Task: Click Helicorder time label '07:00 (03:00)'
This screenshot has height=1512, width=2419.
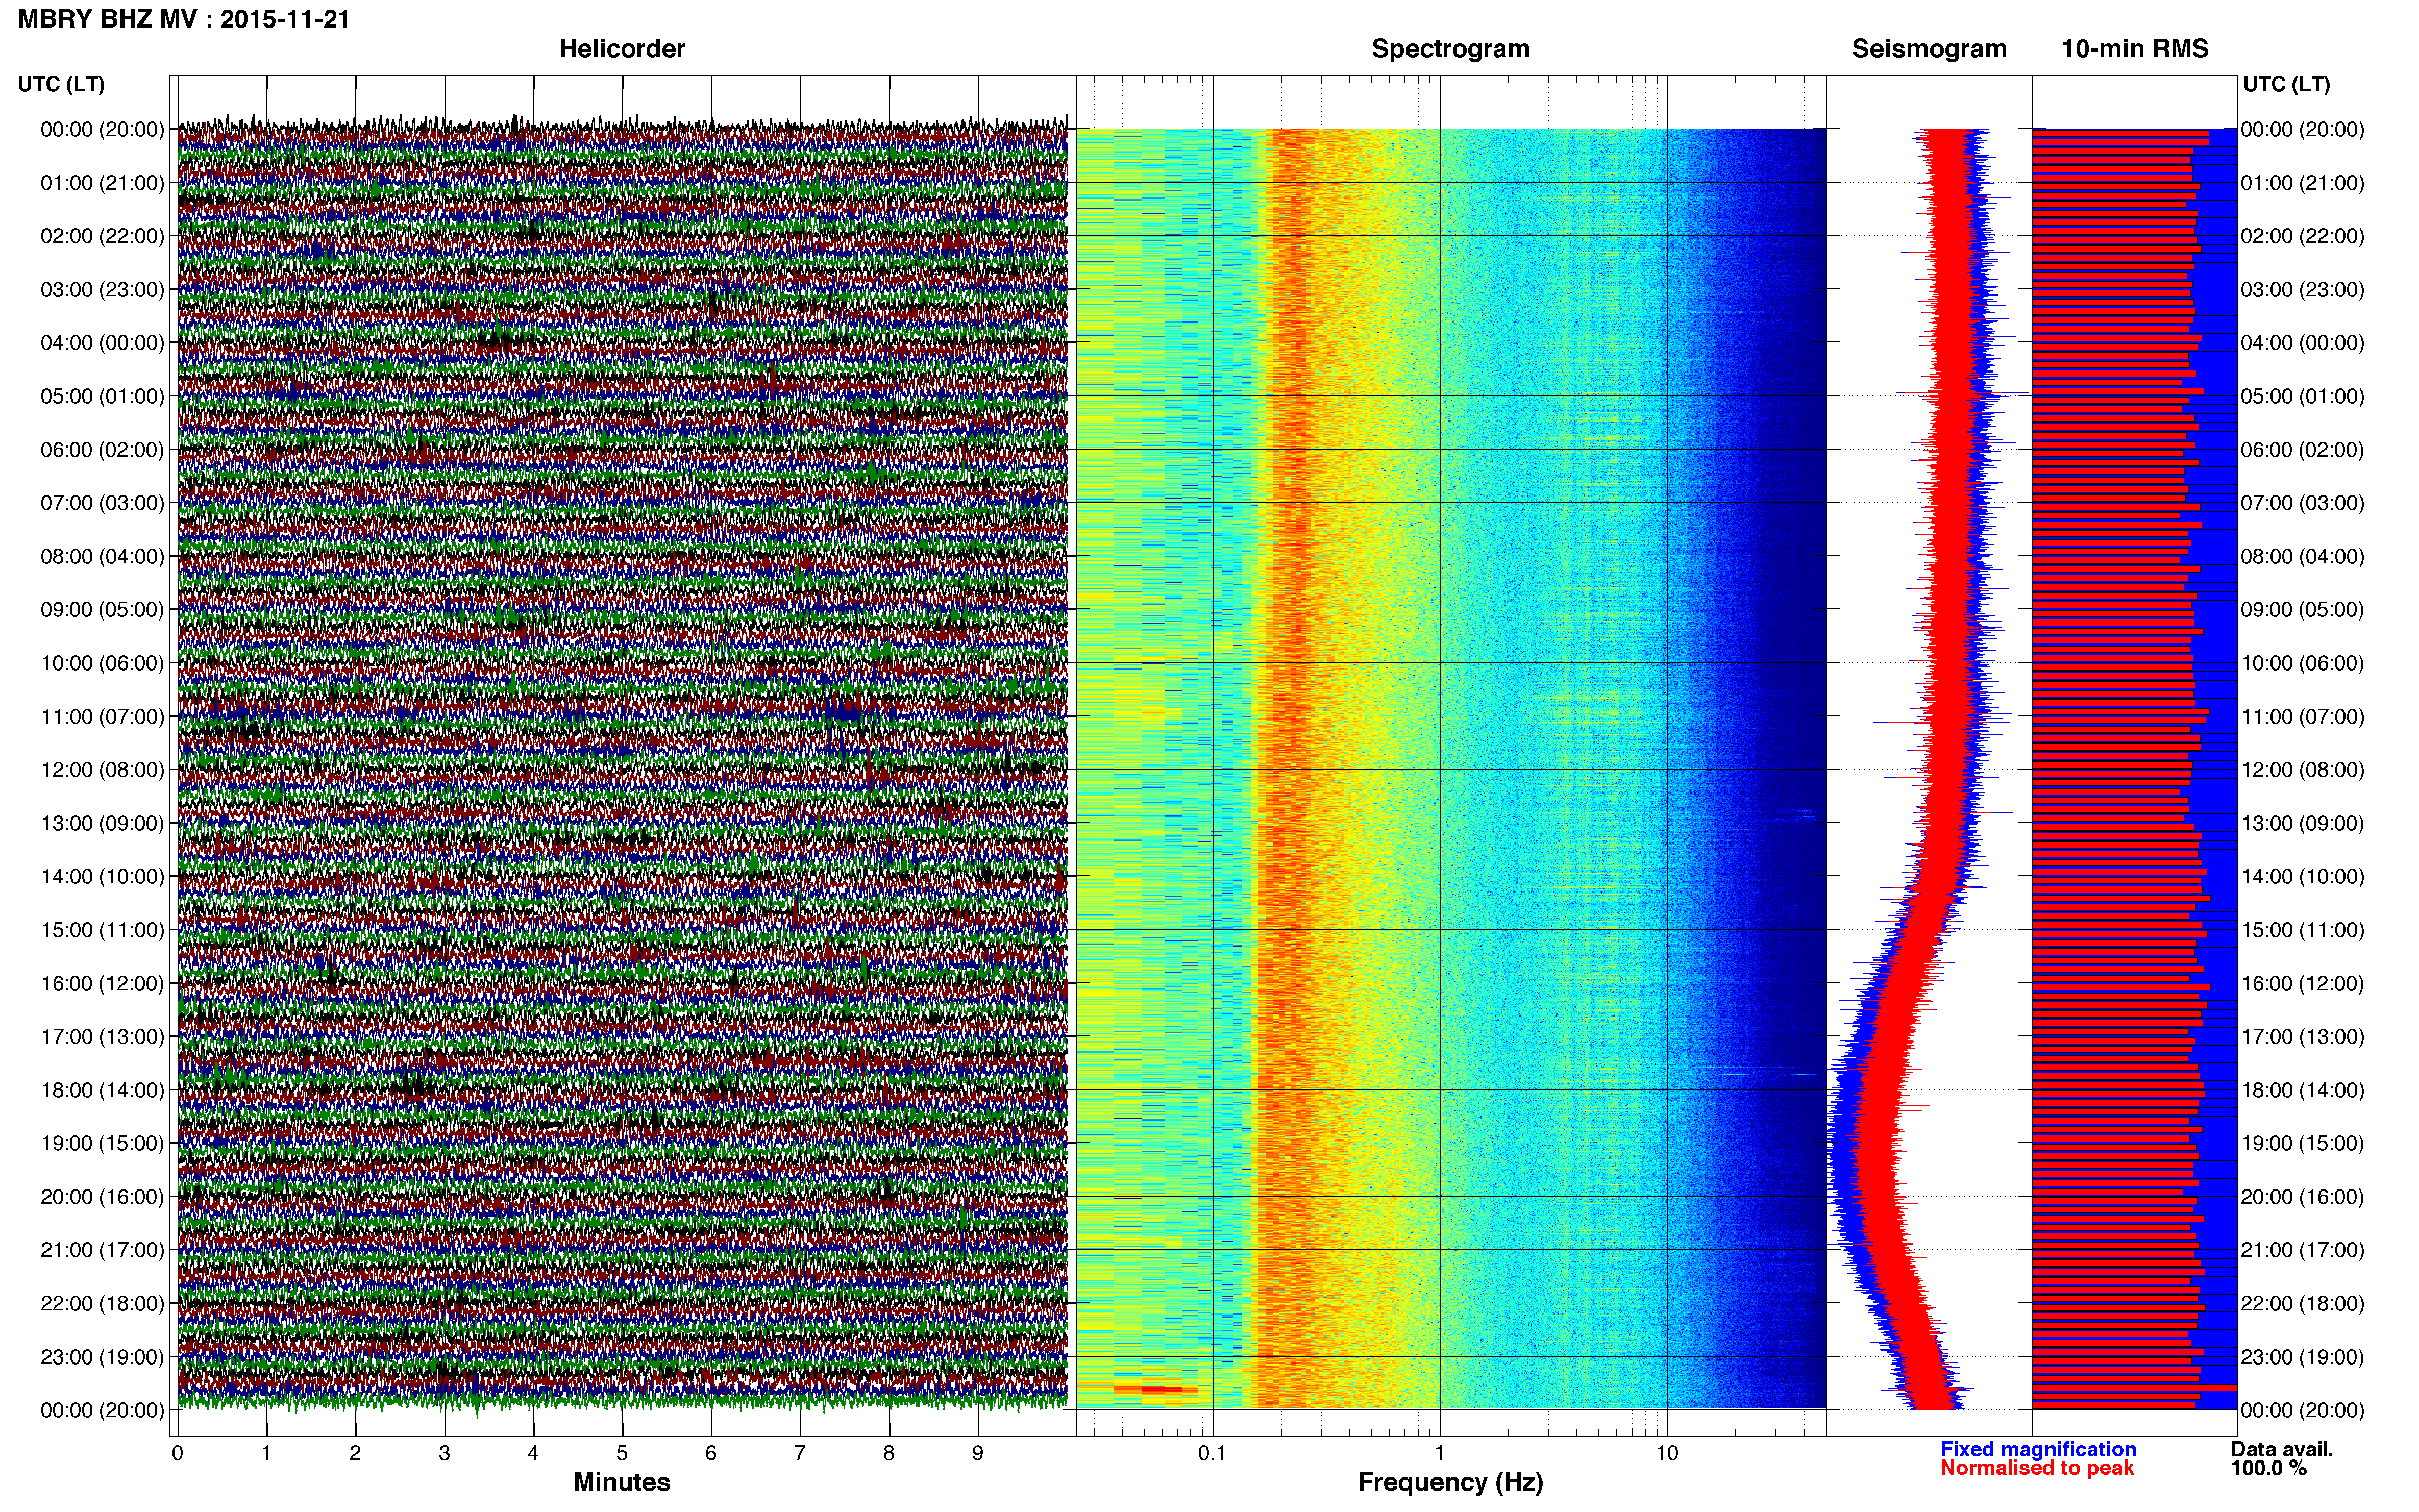Action: (102, 503)
